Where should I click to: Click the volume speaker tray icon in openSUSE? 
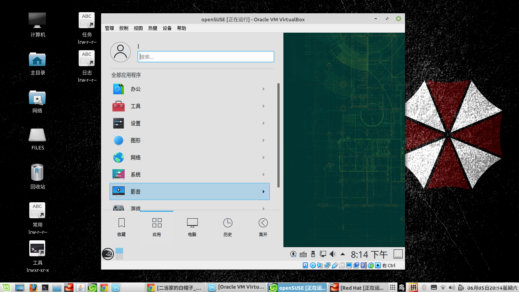pyautogui.click(x=333, y=254)
